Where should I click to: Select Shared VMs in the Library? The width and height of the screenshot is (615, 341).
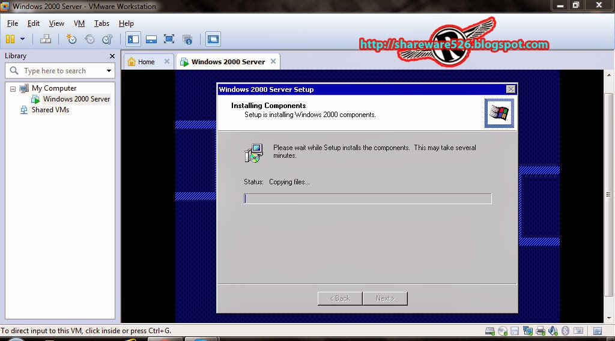click(50, 110)
